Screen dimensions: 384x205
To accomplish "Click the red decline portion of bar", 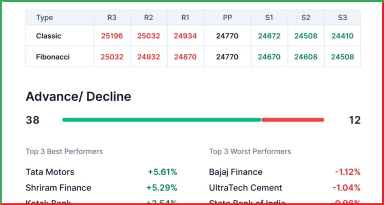I will [292, 120].
